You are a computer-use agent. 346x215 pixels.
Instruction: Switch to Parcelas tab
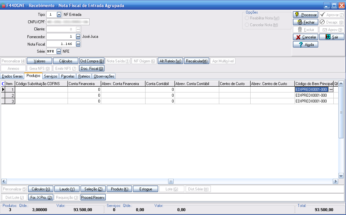(x=68, y=76)
